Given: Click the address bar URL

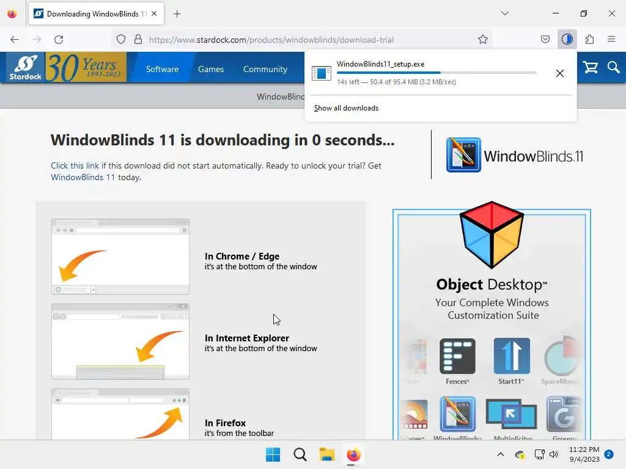Looking at the screenshot, I should coord(271,40).
